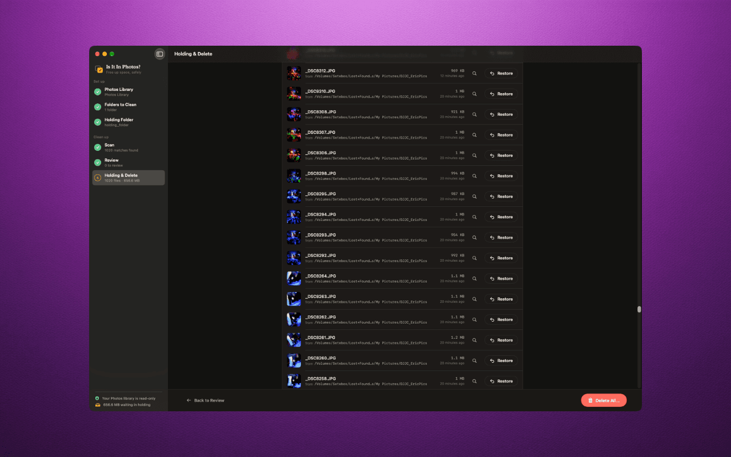Click green checkmark beside Review step
This screenshot has height=457, width=731.
(98, 162)
